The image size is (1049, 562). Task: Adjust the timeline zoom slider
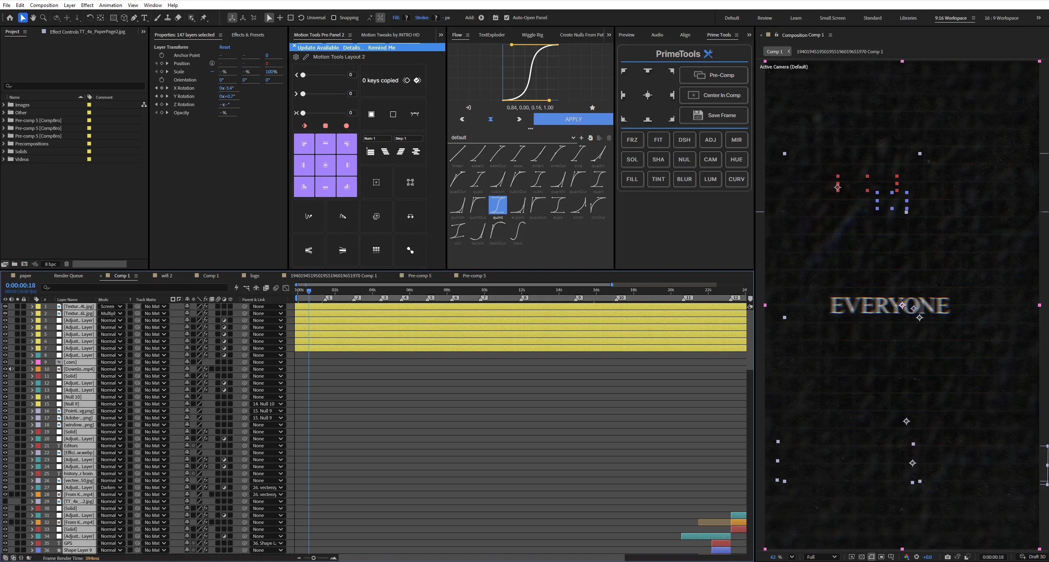pyautogui.click(x=314, y=558)
